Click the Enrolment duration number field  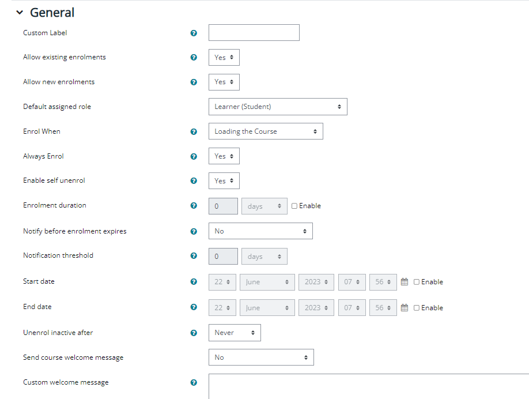pos(224,206)
